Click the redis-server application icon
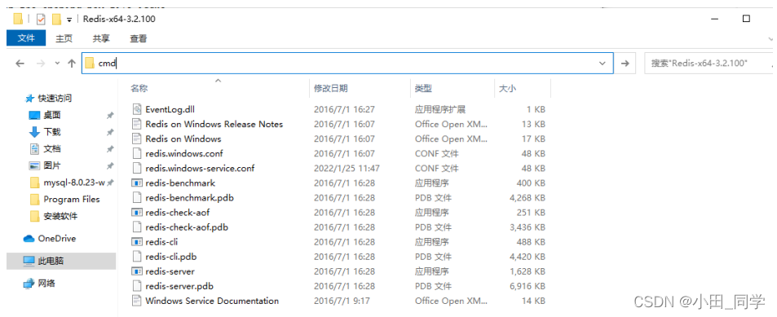Viewport: 777px width, 317px height. (137, 271)
